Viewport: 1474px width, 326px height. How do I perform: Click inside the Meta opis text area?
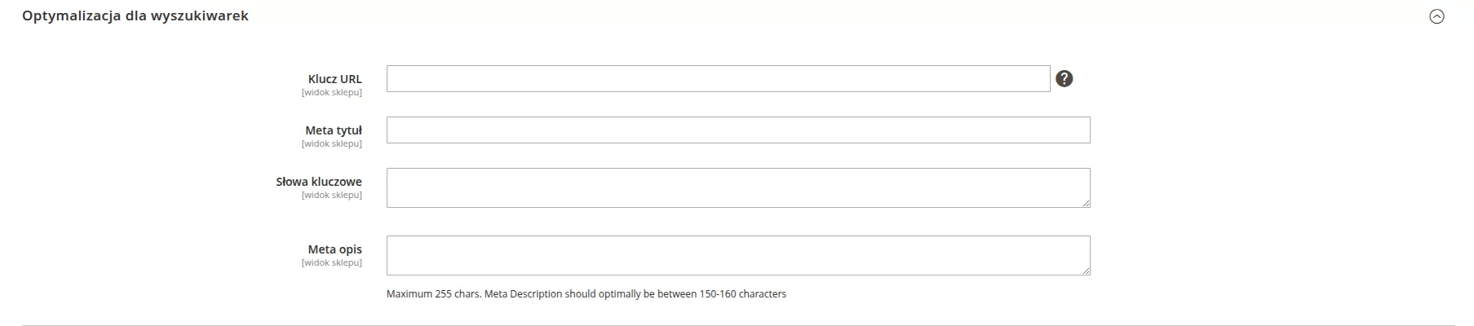coord(737,255)
